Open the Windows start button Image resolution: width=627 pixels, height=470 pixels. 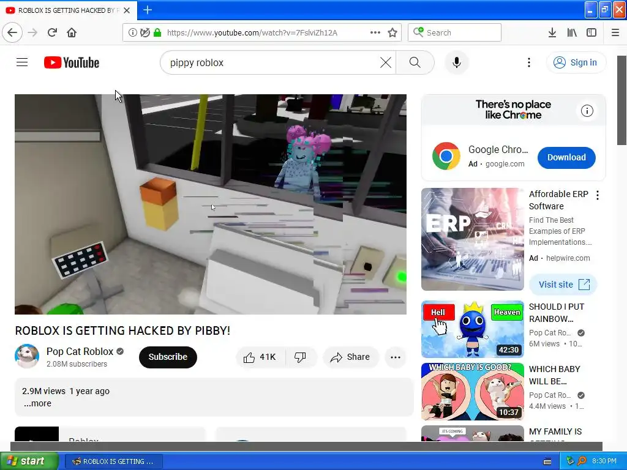29,461
